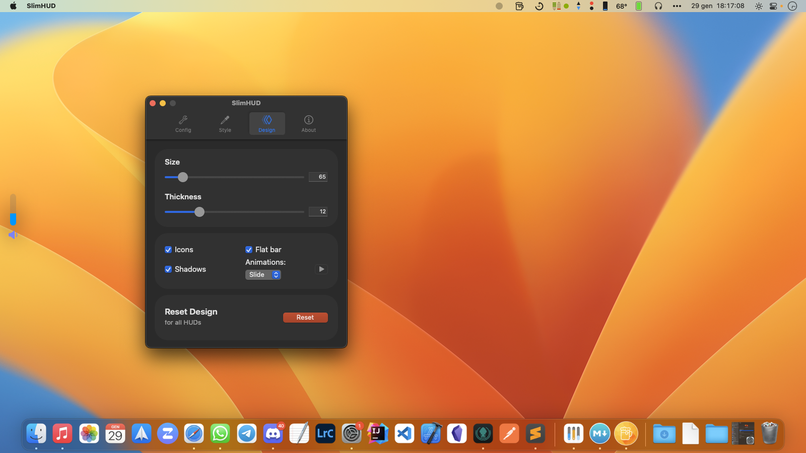Launch Spark mail from the Dock

coord(142,433)
